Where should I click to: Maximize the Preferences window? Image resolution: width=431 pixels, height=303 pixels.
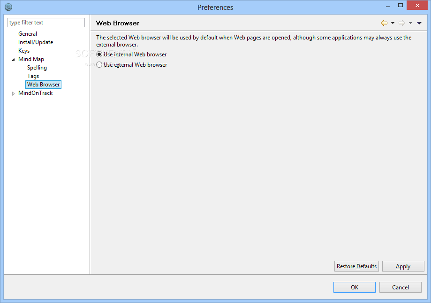click(x=401, y=6)
